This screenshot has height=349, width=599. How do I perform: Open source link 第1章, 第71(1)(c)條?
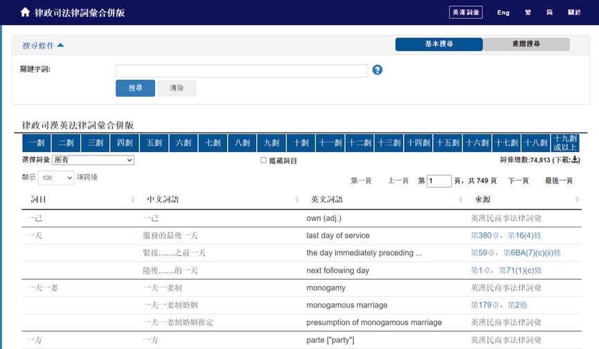506,270
